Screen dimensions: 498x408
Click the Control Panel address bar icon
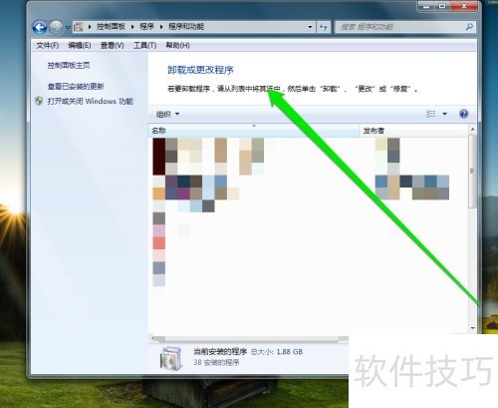point(79,27)
